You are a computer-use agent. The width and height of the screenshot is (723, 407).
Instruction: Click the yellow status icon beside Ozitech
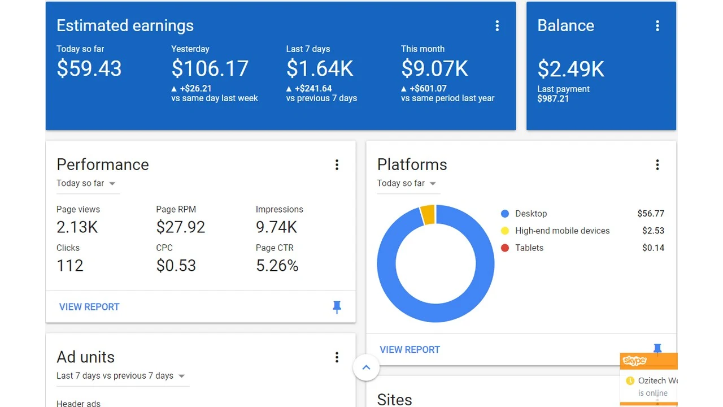pyautogui.click(x=630, y=380)
